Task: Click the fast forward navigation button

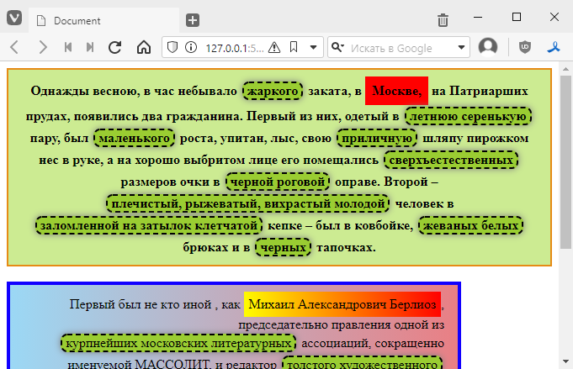Action: point(90,47)
